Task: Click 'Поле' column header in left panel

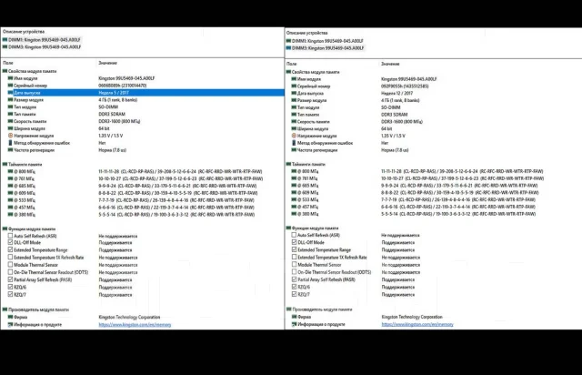Action: (8, 63)
